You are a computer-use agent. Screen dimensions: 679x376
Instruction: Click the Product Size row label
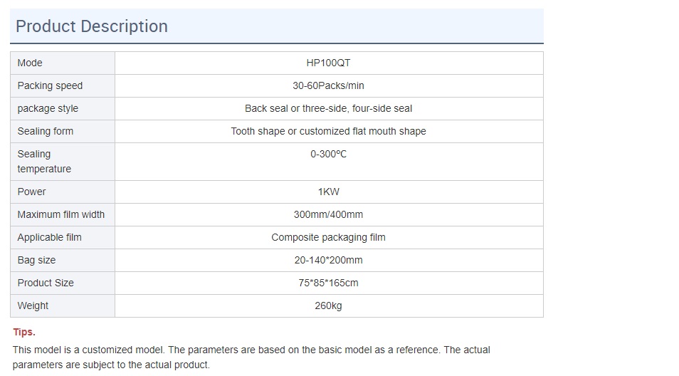tap(46, 283)
